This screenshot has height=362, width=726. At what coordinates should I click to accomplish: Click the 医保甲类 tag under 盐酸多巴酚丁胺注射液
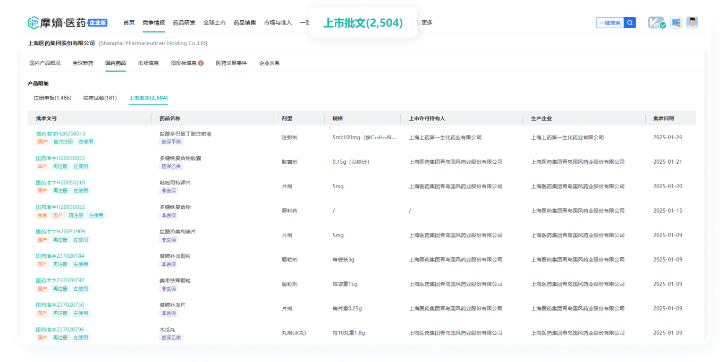coord(171,142)
